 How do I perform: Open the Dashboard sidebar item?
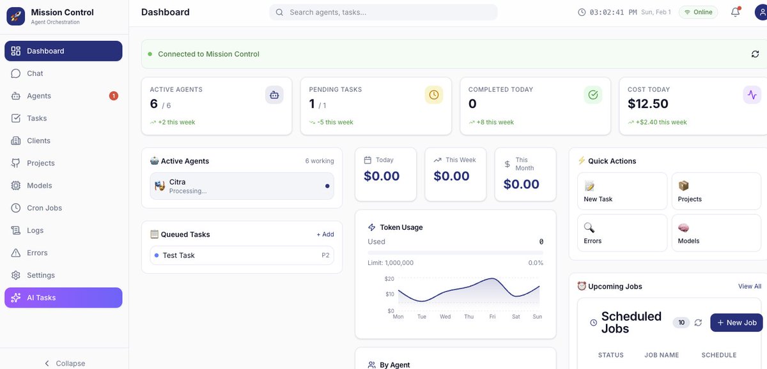click(x=63, y=51)
